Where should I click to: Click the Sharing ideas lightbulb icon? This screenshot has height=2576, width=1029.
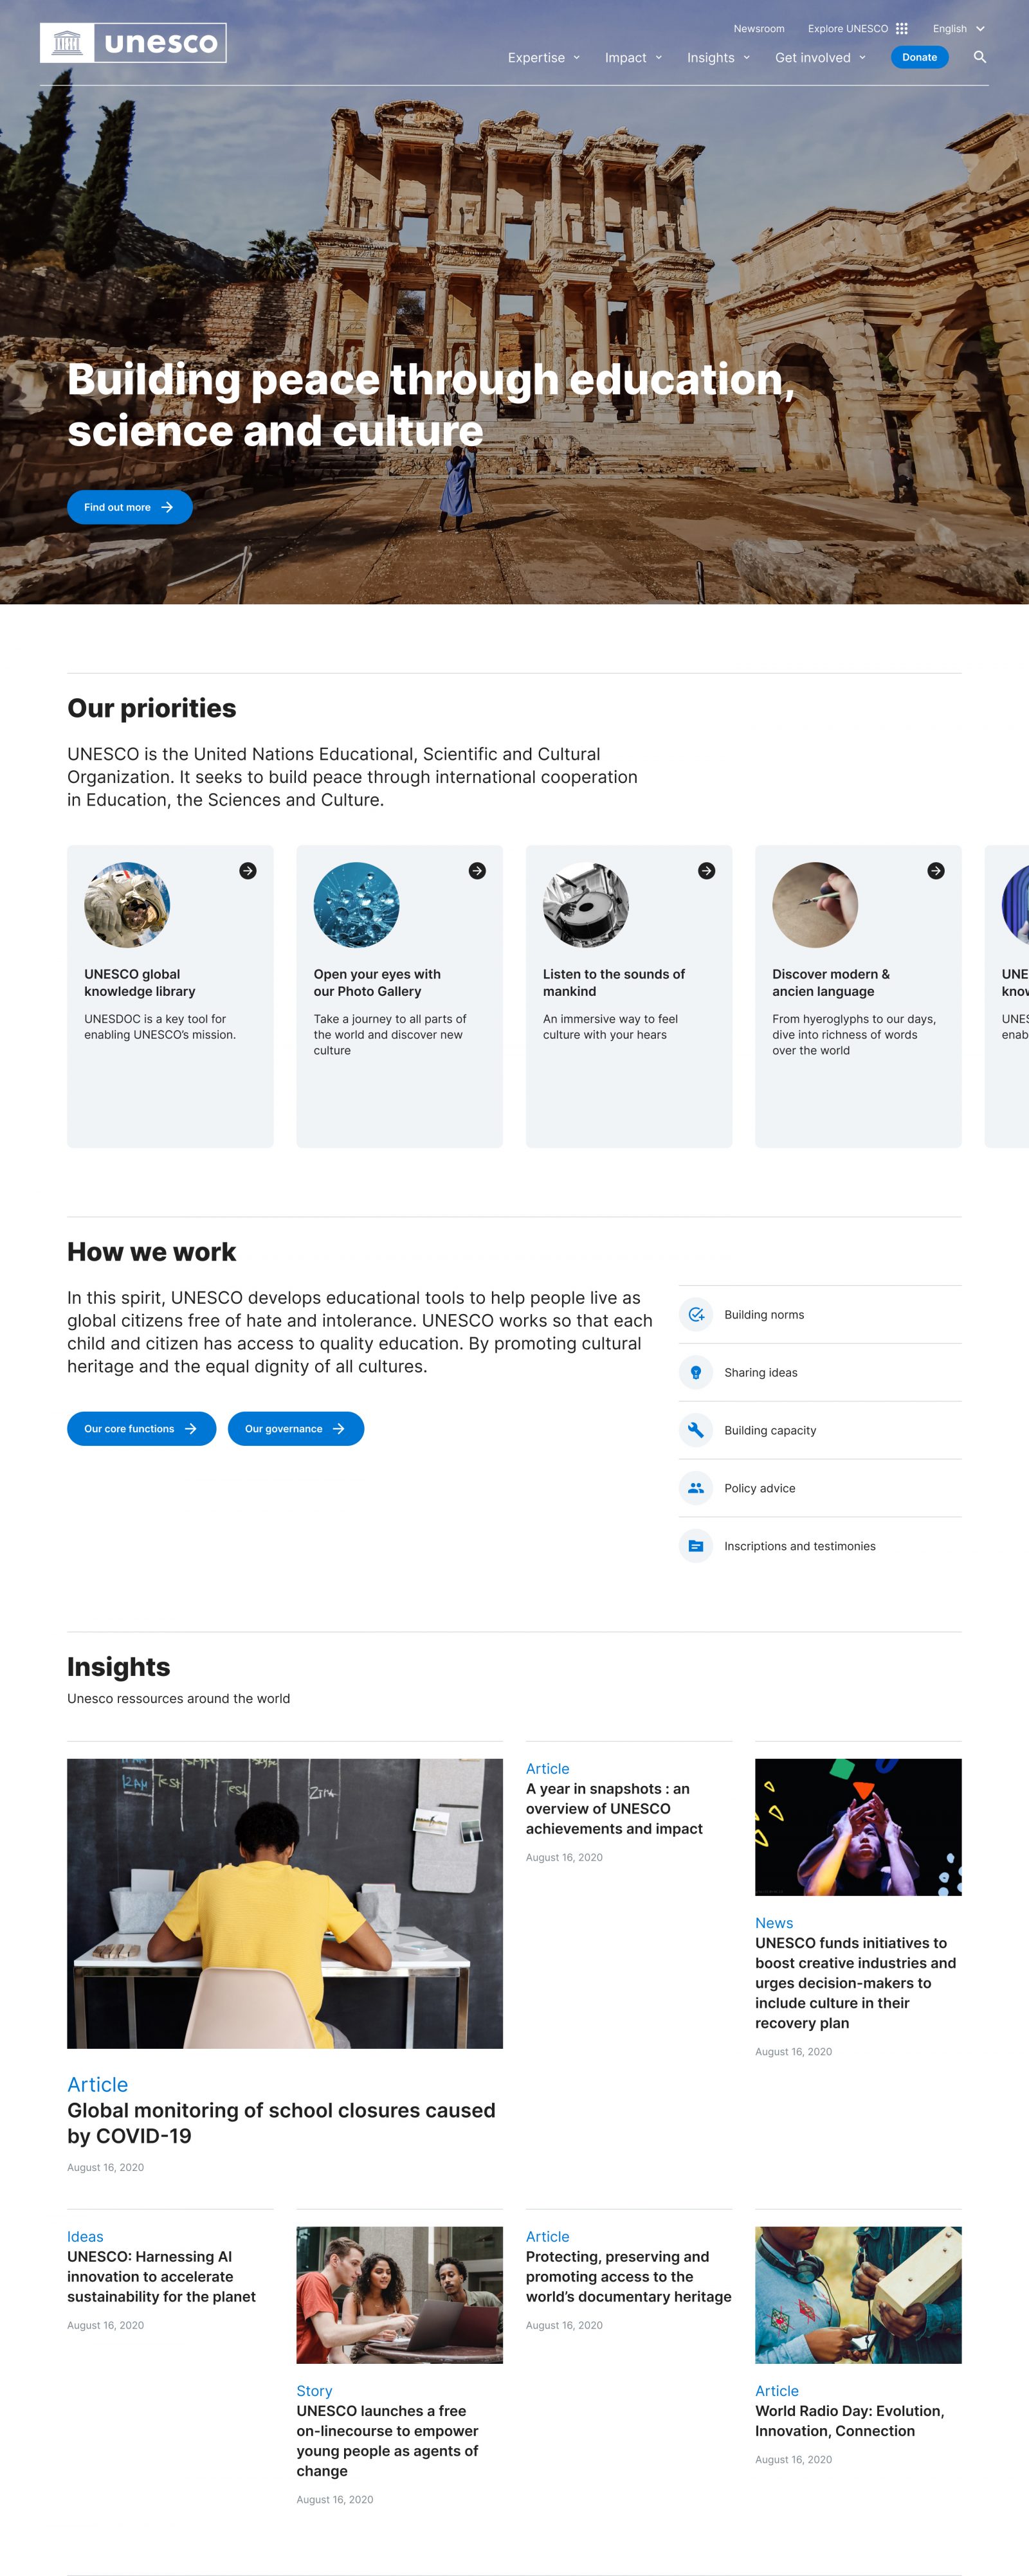tap(696, 1372)
